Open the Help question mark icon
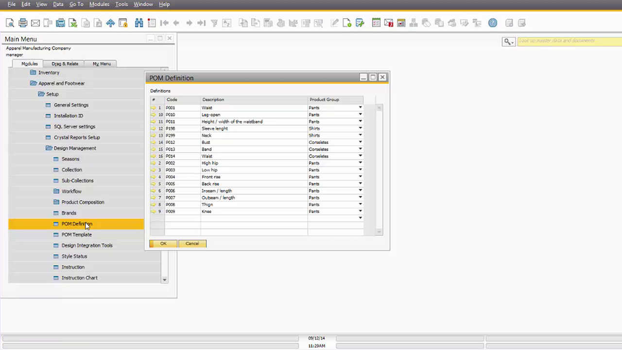 click(x=493, y=23)
